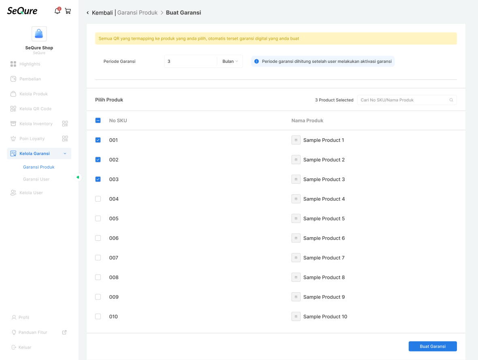Screen dimensions: 478x360
Task: Click the Nama Produk column header
Action: pyautogui.click(x=307, y=120)
